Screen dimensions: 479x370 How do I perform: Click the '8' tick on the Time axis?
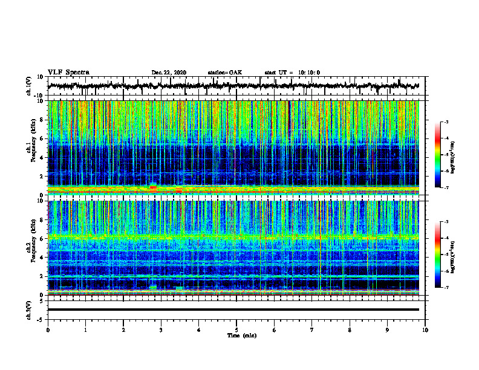(350, 330)
